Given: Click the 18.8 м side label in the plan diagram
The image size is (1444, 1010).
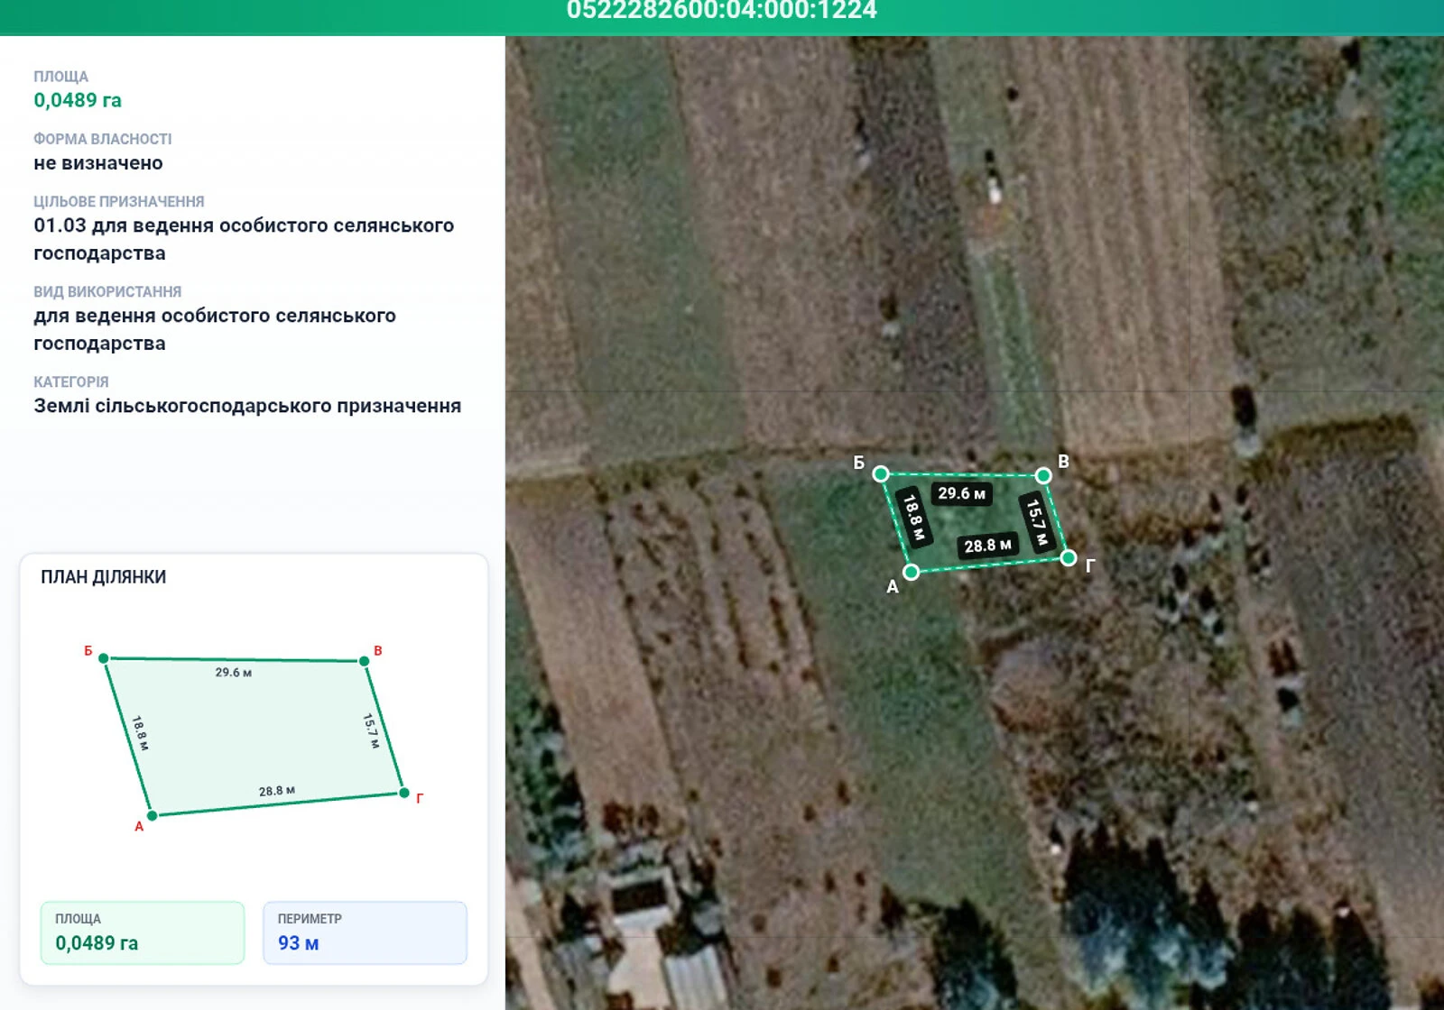Looking at the screenshot, I should click(x=140, y=733).
